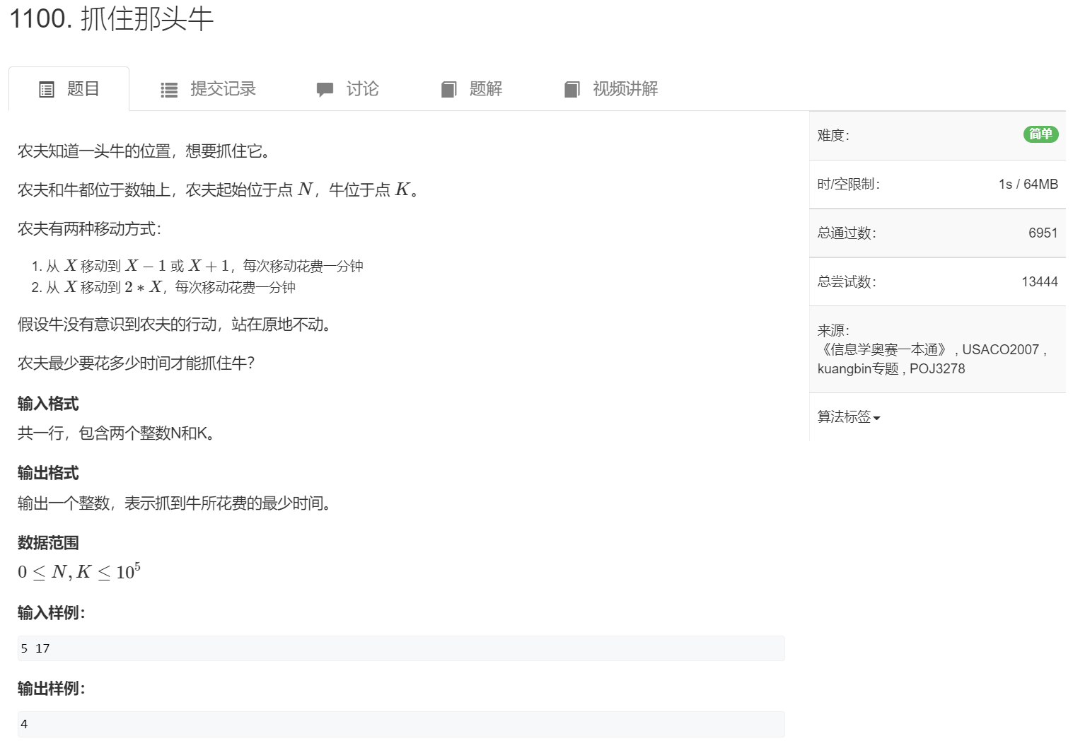
Task: Click the 算法标签 disclosure triangle
Action: pos(877,419)
